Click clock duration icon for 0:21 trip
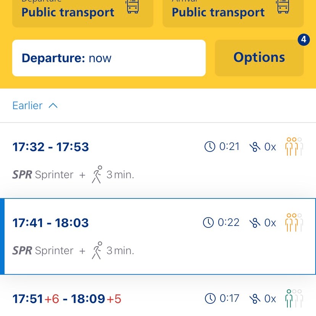Viewport: 316px width, 316px height. (210, 147)
